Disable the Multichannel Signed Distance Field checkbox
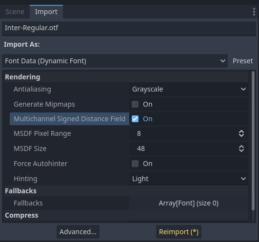 (x=135, y=119)
